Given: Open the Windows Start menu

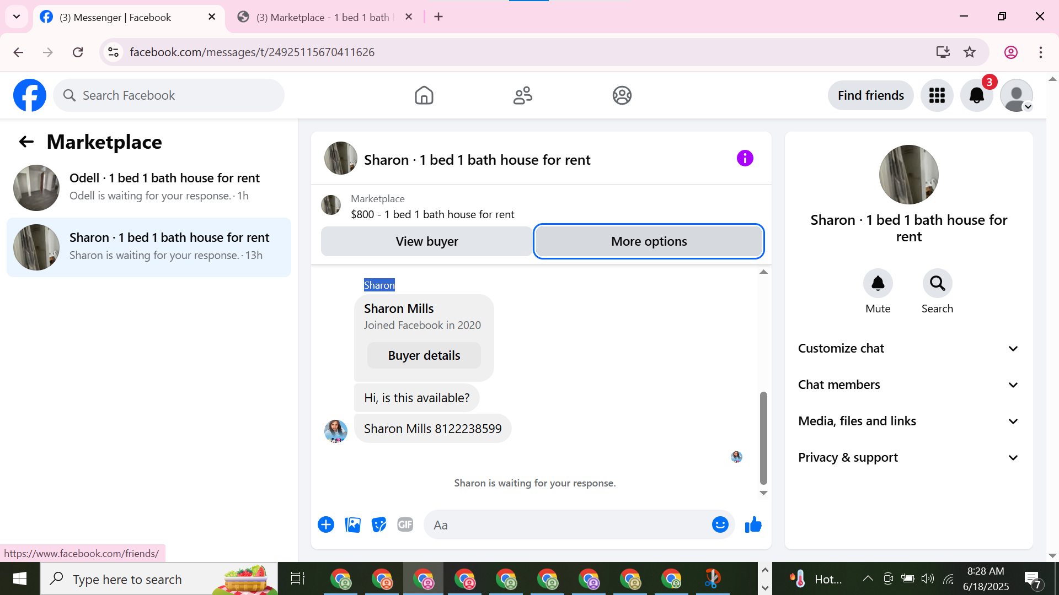Looking at the screenshot, I should [x=20, y=578].
